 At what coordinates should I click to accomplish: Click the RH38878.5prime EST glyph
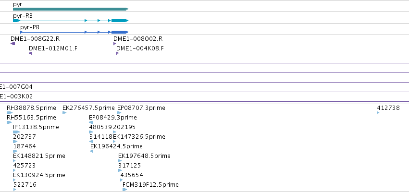pyautogui.click(x=10, y=113)
